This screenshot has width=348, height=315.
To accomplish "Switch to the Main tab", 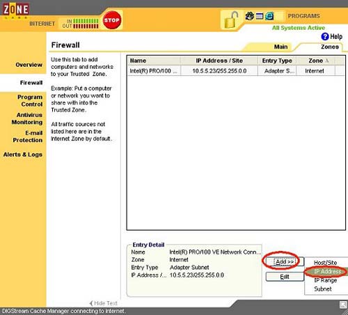I will click(280, 47).
